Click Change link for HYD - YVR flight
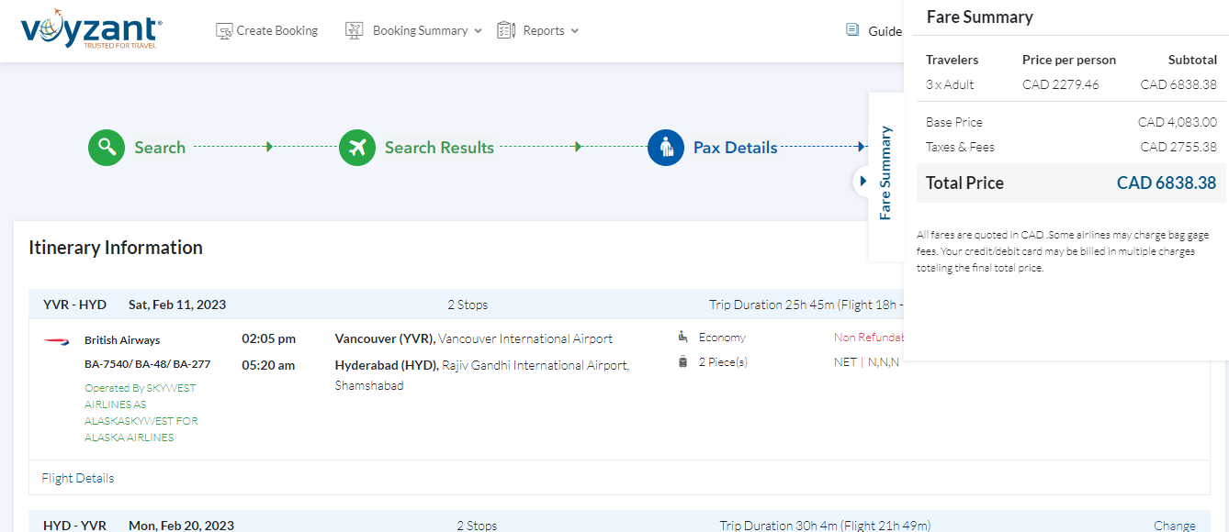 click(1174, 526)
